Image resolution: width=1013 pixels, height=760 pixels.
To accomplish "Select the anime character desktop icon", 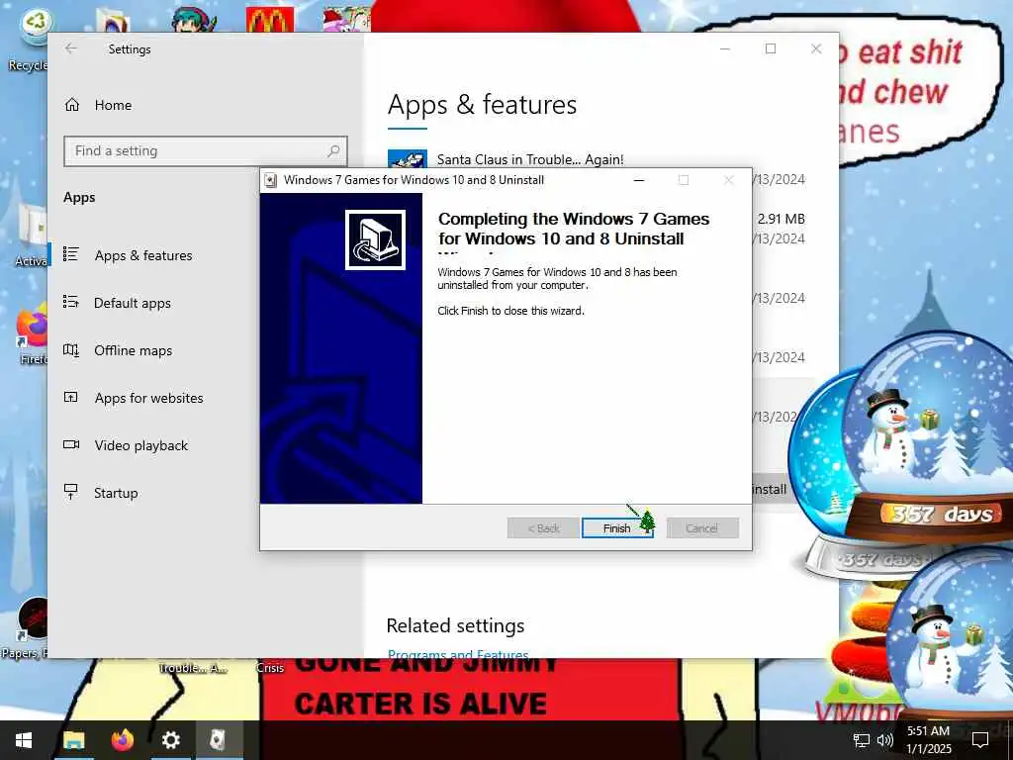I will point(195,18).
